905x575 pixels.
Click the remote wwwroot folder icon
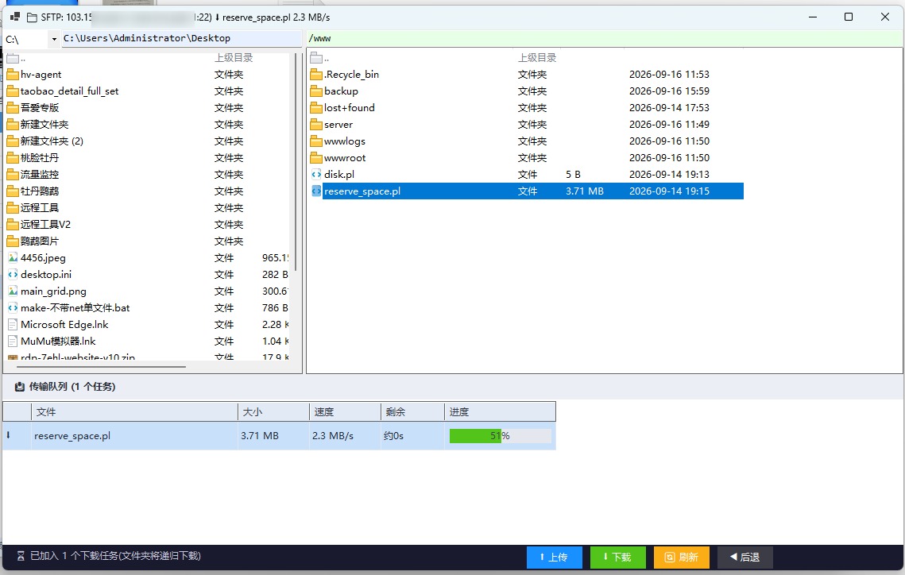(315, 158)
